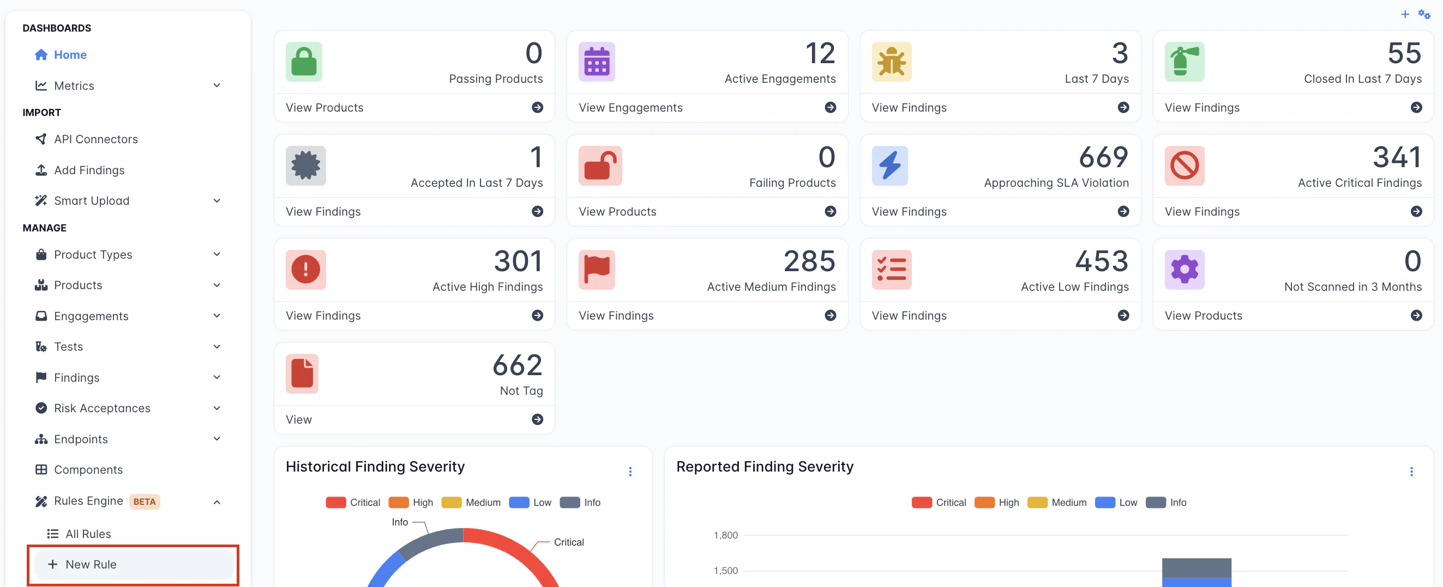
Task: Click the blue lightning SLA Violation icon
Action: click(889, 166)
